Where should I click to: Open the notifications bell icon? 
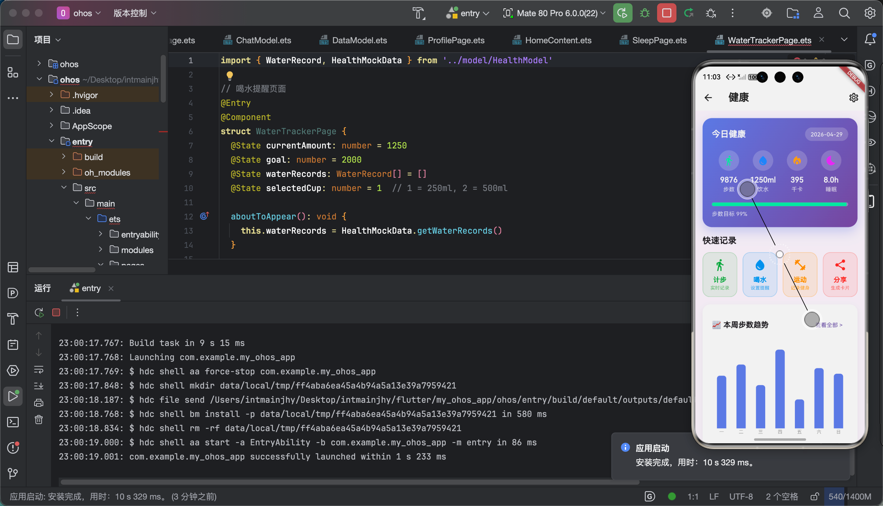[x=870, y=39]
